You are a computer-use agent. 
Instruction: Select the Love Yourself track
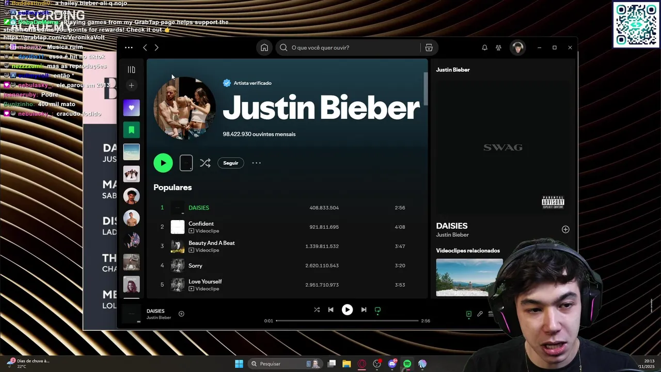coord(205,282)
